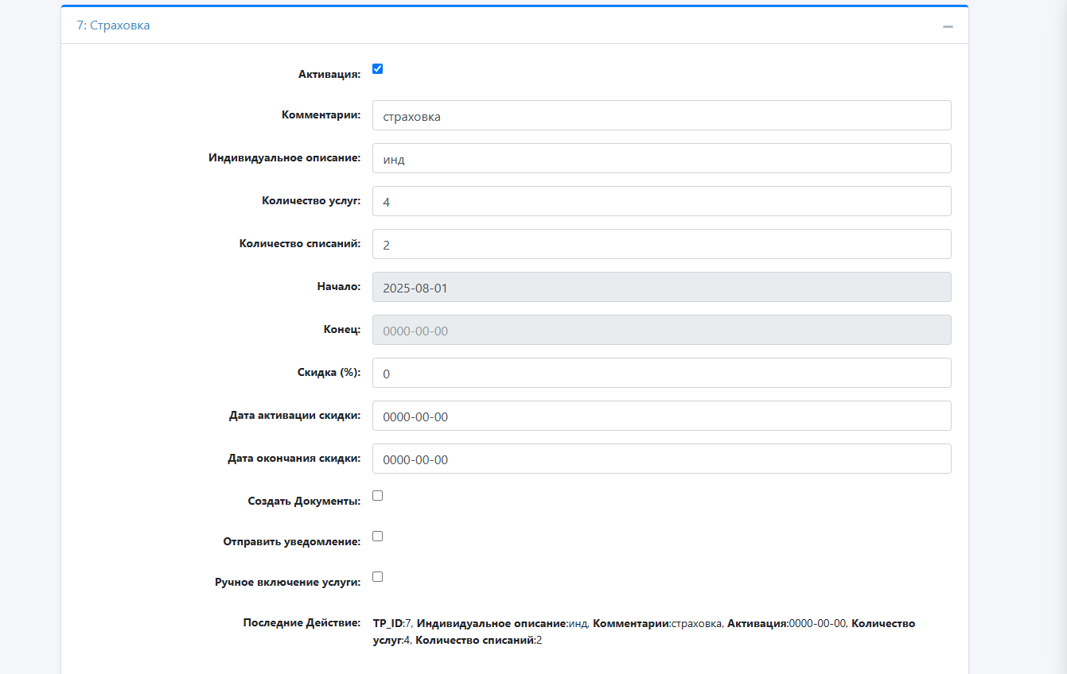Enable the Отправить уведомление checkbox
This screenshot has width=1067, height=674.
[378, 536]
